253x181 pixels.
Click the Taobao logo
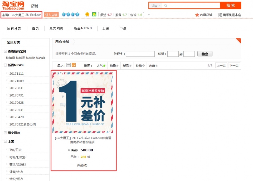tap(13, 5)
